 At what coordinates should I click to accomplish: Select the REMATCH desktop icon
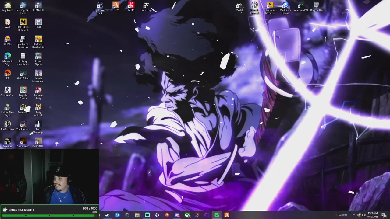coord(38,7)
